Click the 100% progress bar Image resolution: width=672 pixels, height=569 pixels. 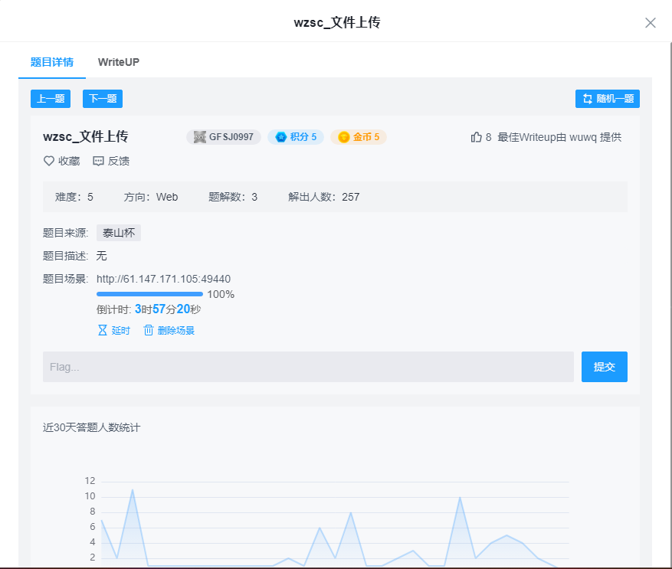click(149, 294)
